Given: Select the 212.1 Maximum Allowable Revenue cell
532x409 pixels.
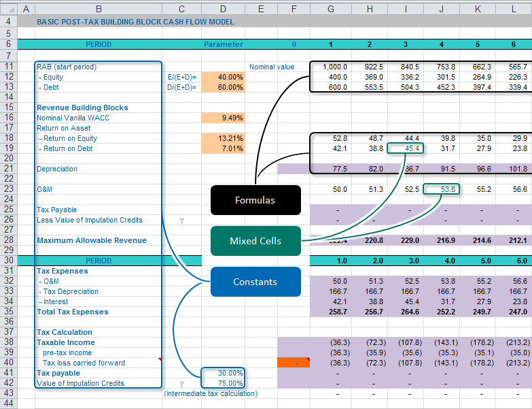Looking at the screenshot, I should [x=514, y=240].
